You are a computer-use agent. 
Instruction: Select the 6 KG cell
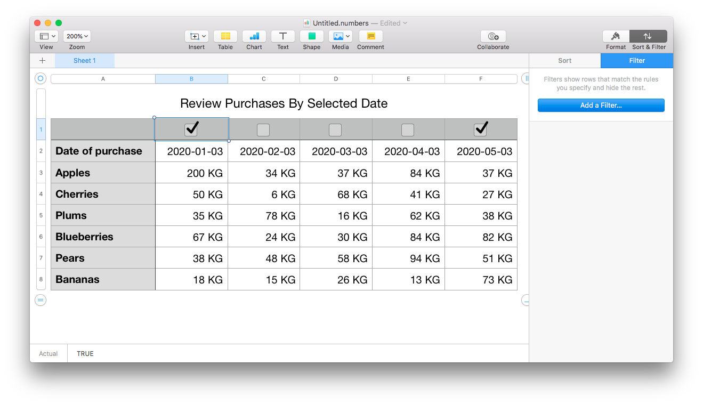(x=264, y=194)
